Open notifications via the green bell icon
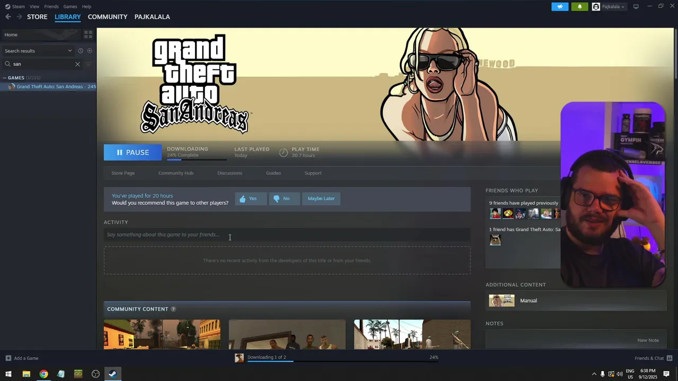This screenshot has width=678, height=381. [579, 7]
